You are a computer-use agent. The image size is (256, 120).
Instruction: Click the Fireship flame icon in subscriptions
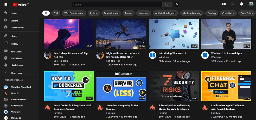click(6, 93)
